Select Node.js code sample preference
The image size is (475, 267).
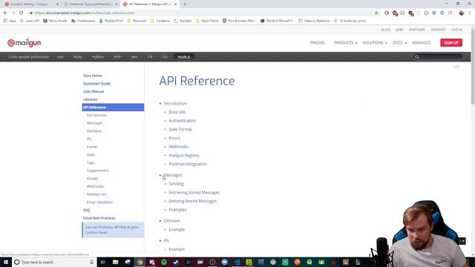pyautogui.click(x=184, y=57)
